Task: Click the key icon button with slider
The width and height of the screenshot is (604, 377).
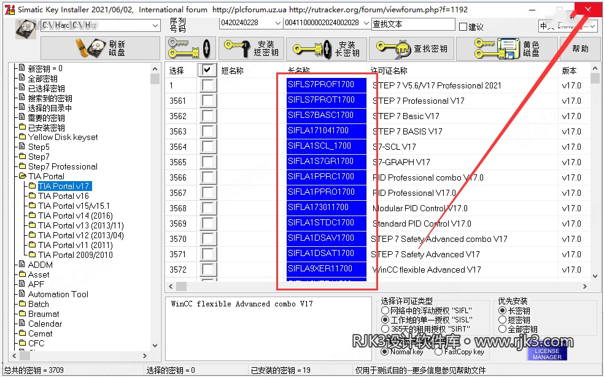Action: pyautogui.click(x=190, y=49)
